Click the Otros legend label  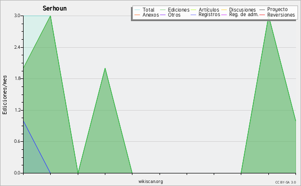click(174, 15)
